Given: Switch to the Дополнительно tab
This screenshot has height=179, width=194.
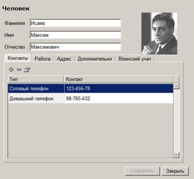Looking at the screenshot, I should tap(95, 59).
